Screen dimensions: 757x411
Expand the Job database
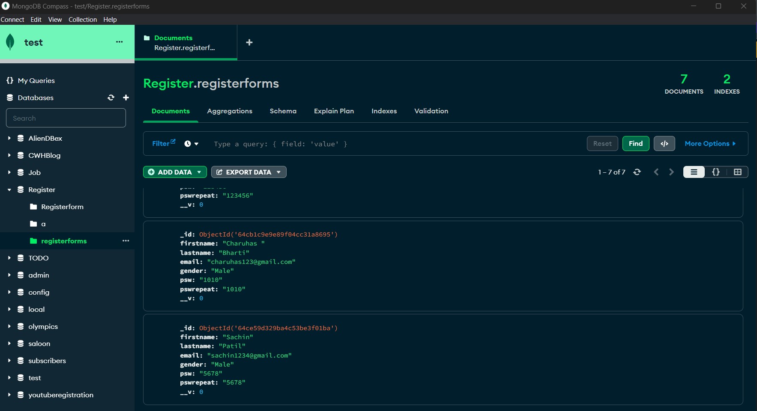pyautogui.click(x=9, y=172)
